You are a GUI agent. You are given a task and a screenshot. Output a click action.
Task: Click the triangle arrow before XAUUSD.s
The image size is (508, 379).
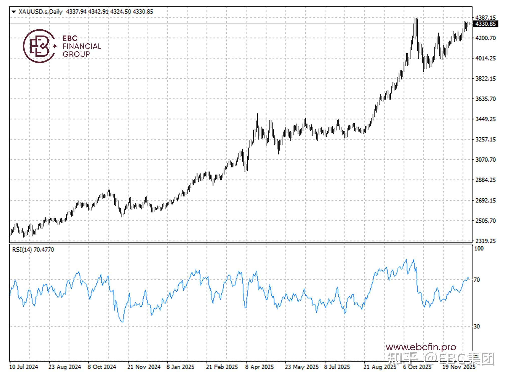click(14, 12)
